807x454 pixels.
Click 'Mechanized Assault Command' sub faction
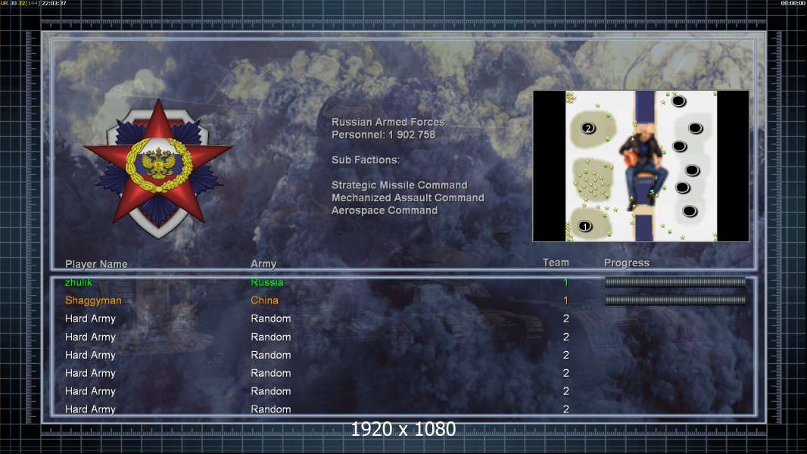pos(407,197)
